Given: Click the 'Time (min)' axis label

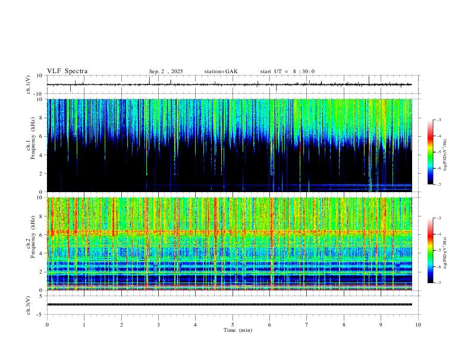Looking at the screenshot, I should coord(238,330).
